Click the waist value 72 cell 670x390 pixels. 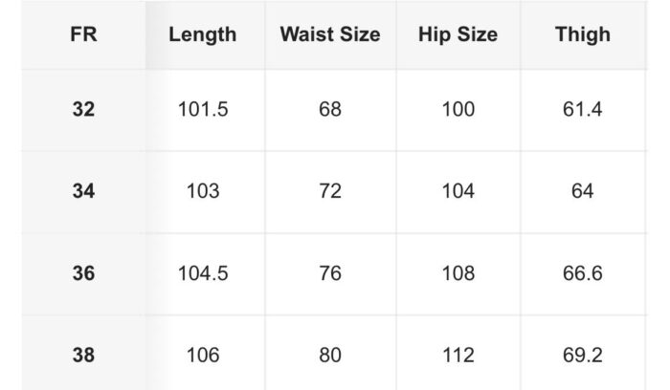330,191
